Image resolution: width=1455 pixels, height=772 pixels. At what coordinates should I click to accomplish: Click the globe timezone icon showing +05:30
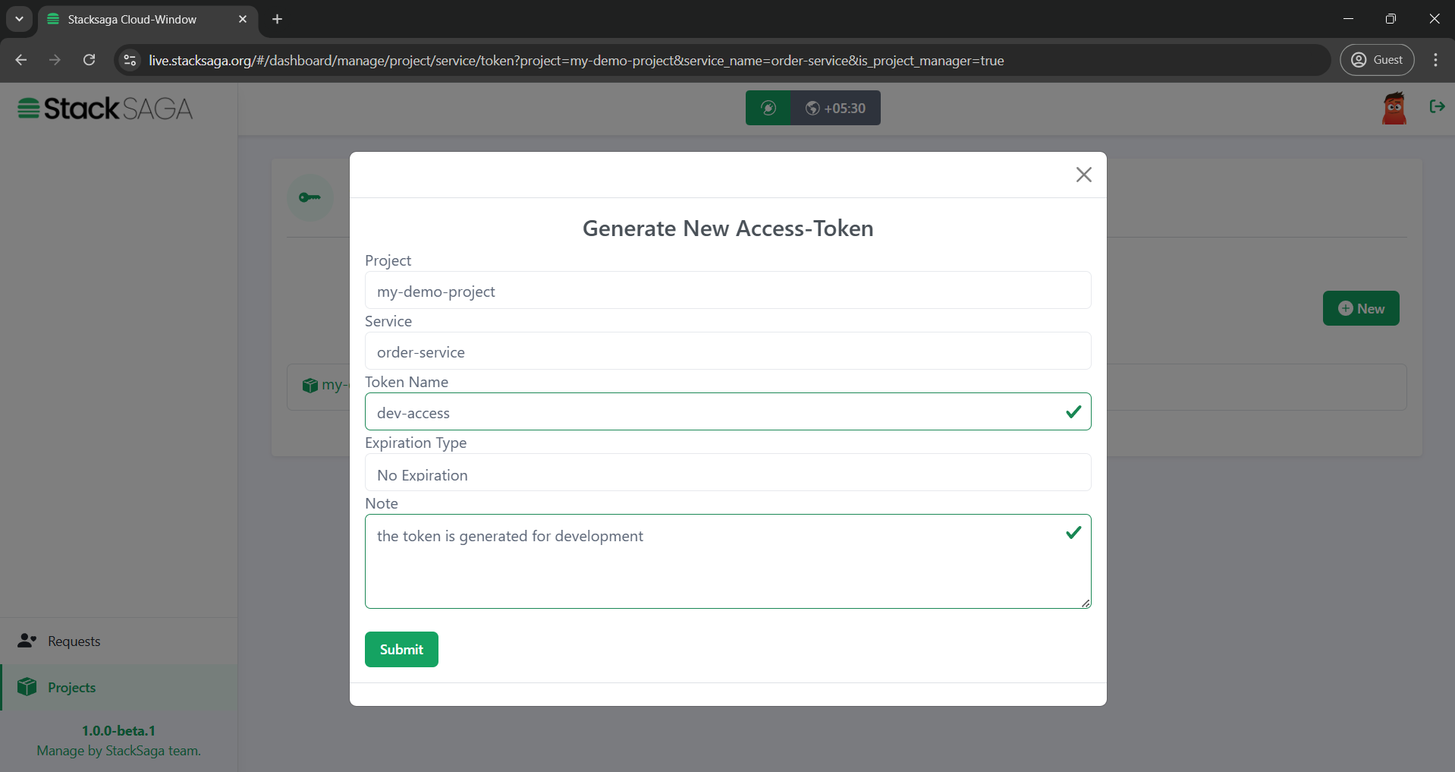pyautogui.click(x=814, y=108)
